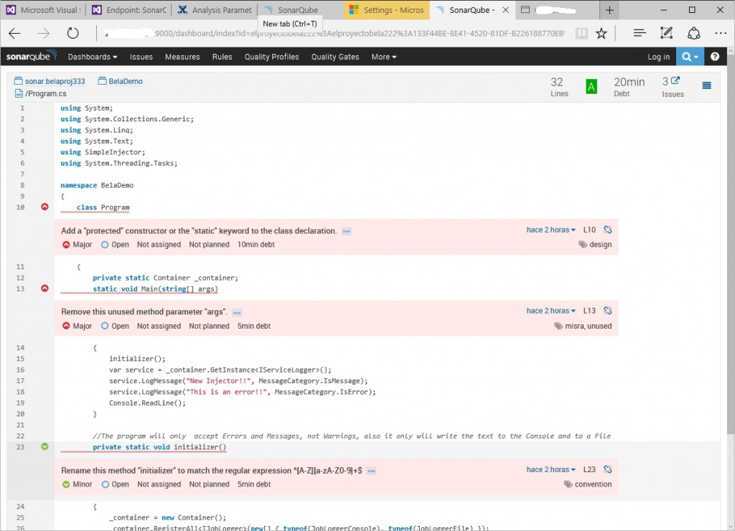Click the red issue marker on line 13

tap(45, 288)
